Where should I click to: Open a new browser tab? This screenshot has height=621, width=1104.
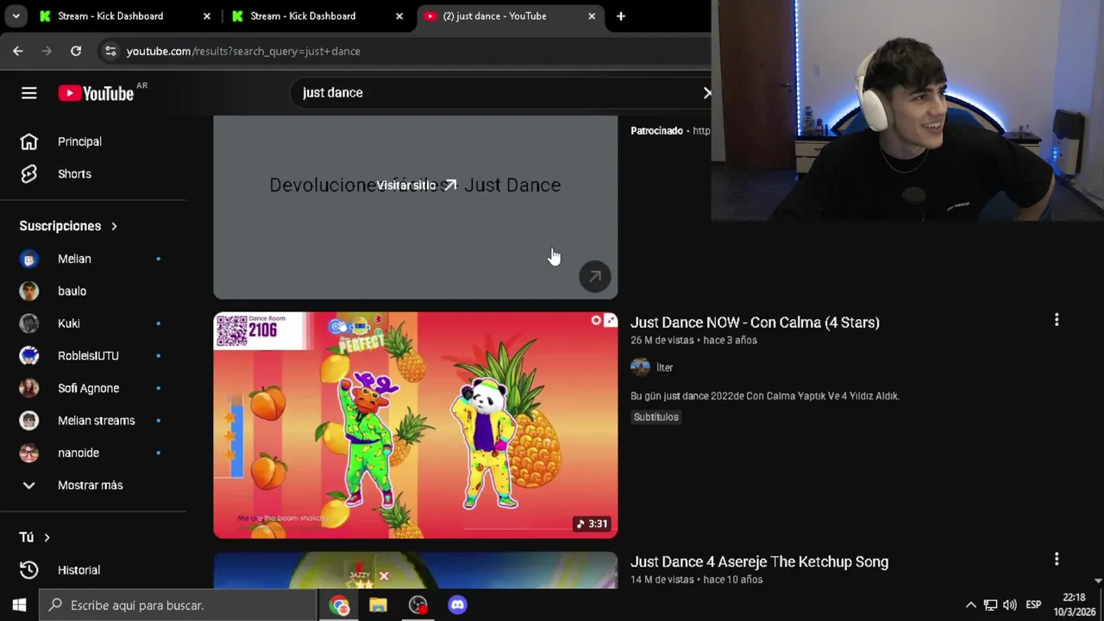tap(620, 16)
